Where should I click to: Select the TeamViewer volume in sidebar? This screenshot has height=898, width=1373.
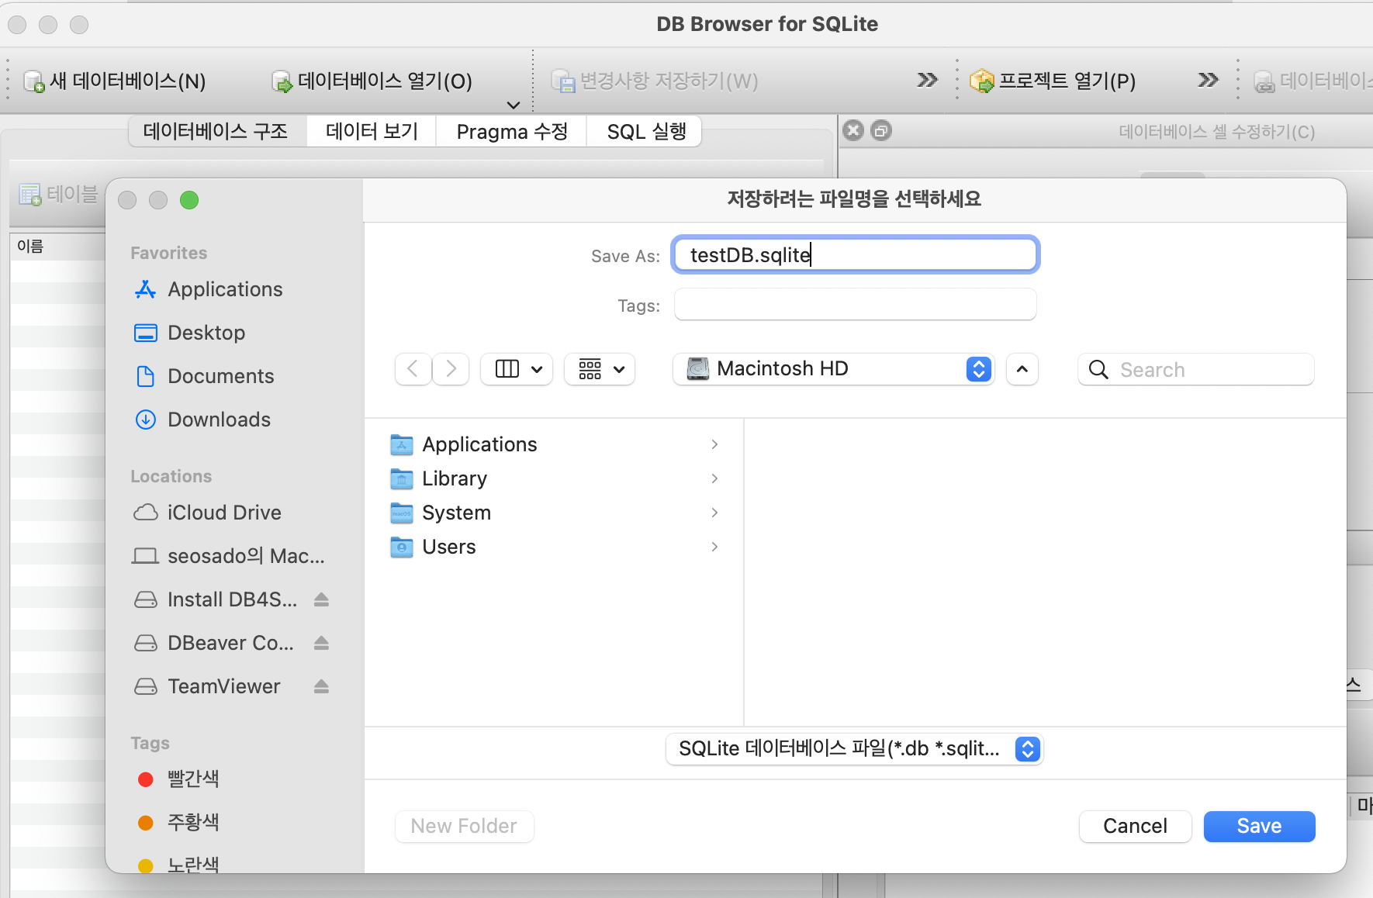[x=223, y=686]
